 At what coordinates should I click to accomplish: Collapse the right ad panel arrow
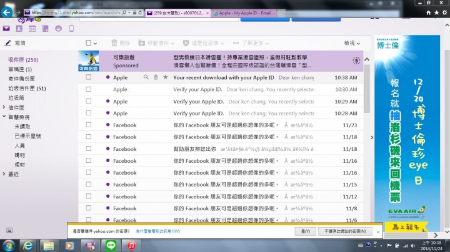[x=372, y=137]
